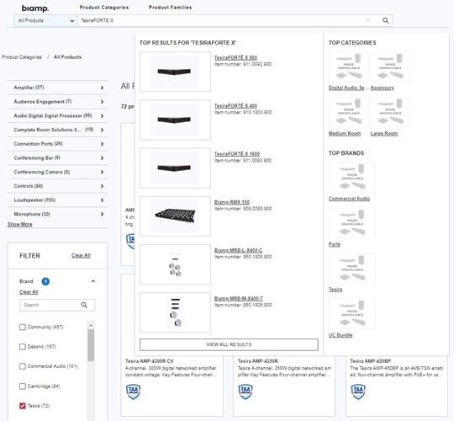
Task: Tick the Community (457) checkbox
Action: [23, 327]
